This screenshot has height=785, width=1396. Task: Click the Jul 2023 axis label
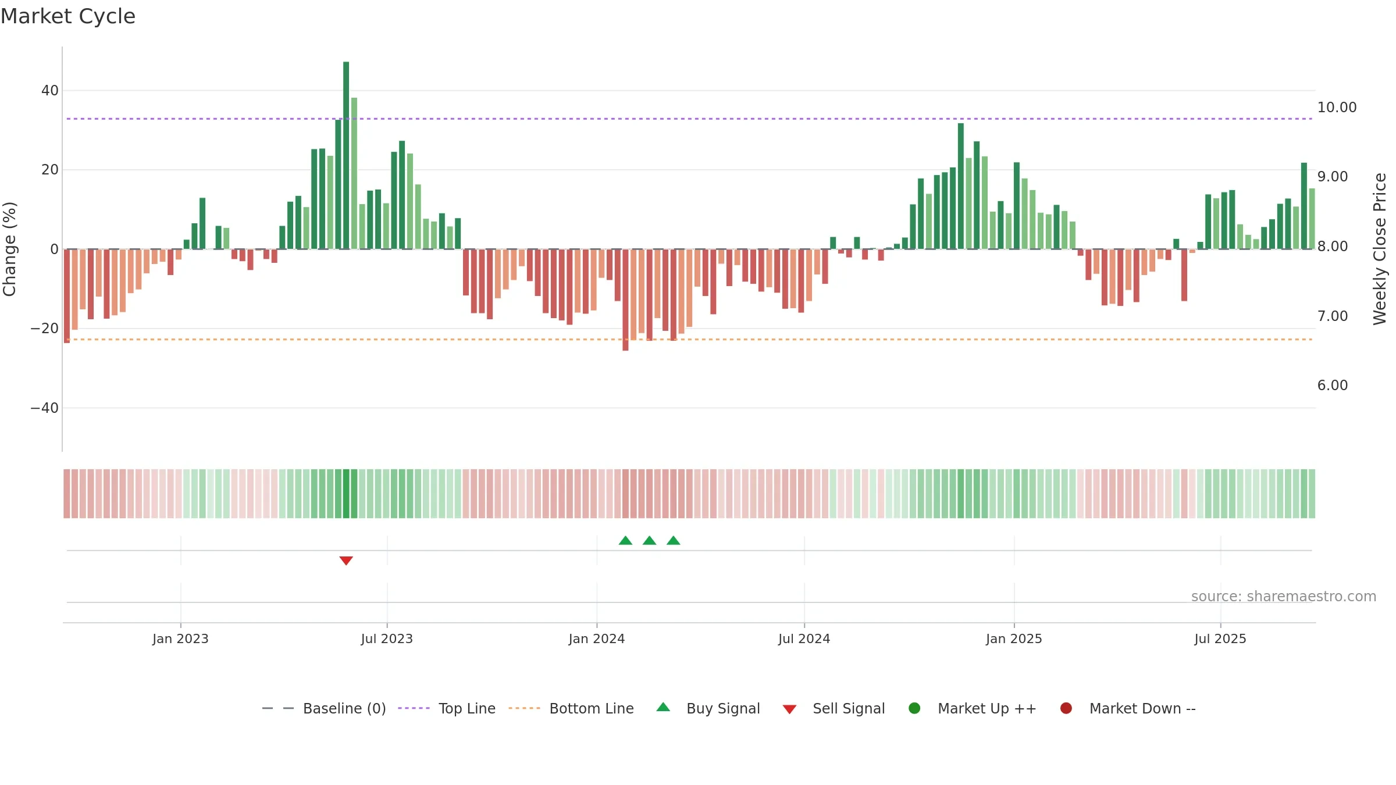coord(387,638)
